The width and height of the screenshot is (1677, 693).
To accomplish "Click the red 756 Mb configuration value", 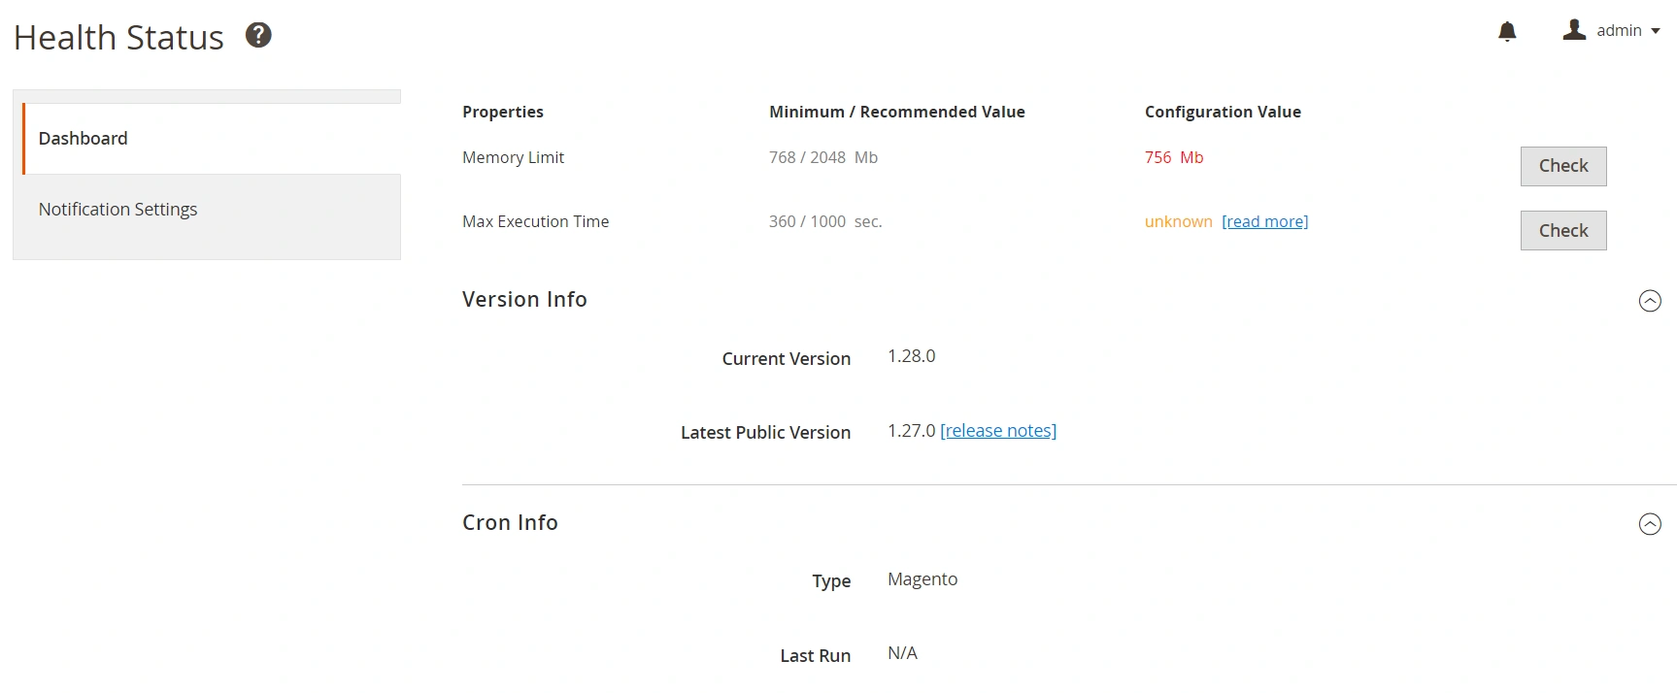I will pyautogui.click(x=1173, y=157).
